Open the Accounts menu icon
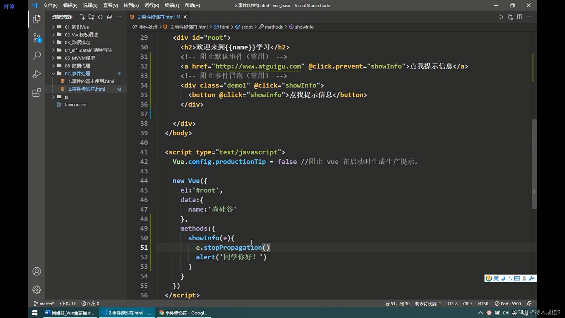Viewport: 565px width, 318px height. click(36, 271)
